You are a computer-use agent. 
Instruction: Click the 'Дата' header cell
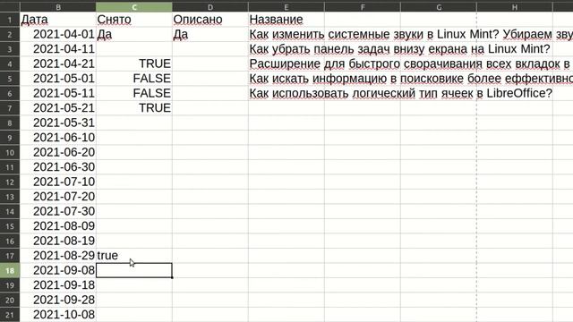point(57,20)
